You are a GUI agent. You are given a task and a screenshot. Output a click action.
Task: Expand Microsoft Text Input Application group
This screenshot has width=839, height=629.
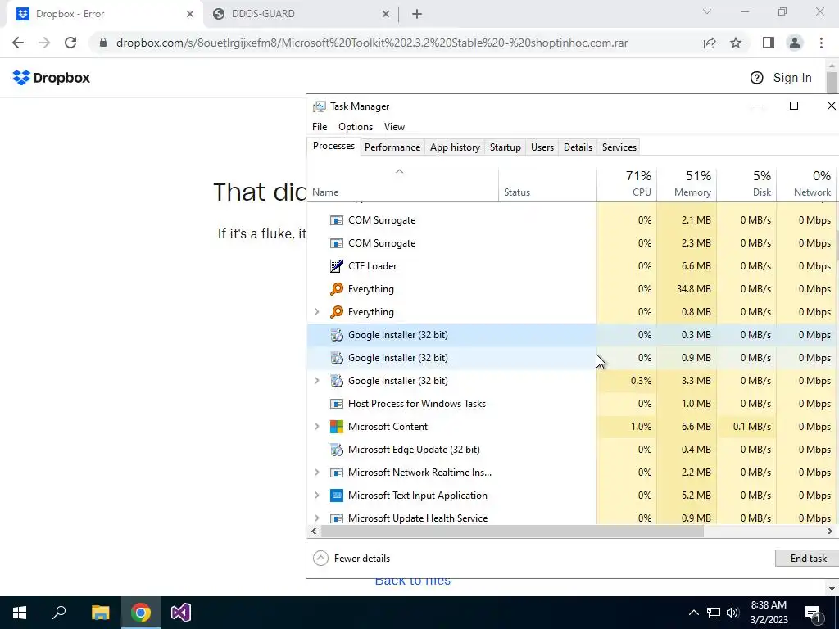pyautogui.click(x=317, y=496)
